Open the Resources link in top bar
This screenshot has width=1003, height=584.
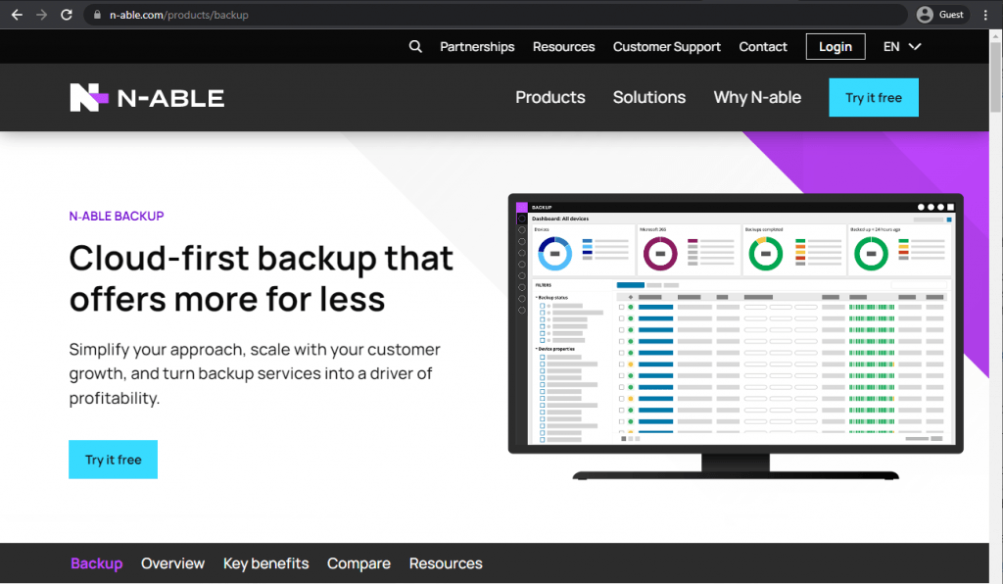point(563,47)
